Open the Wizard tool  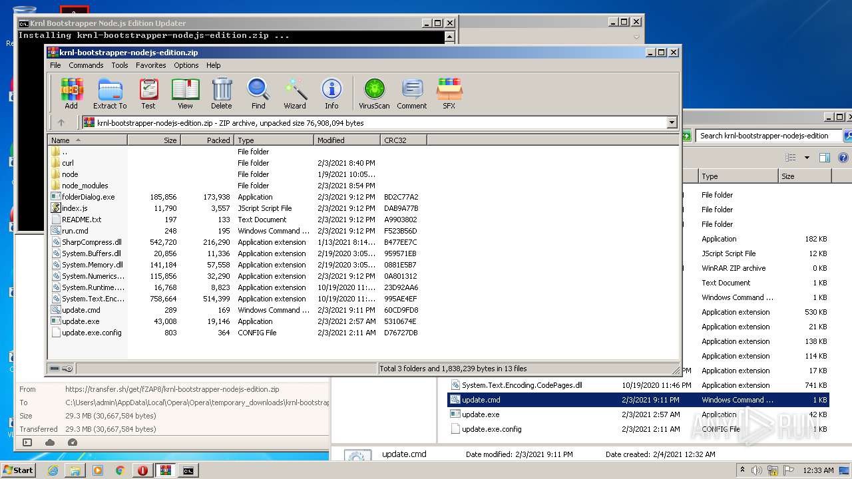coord(295,94)
